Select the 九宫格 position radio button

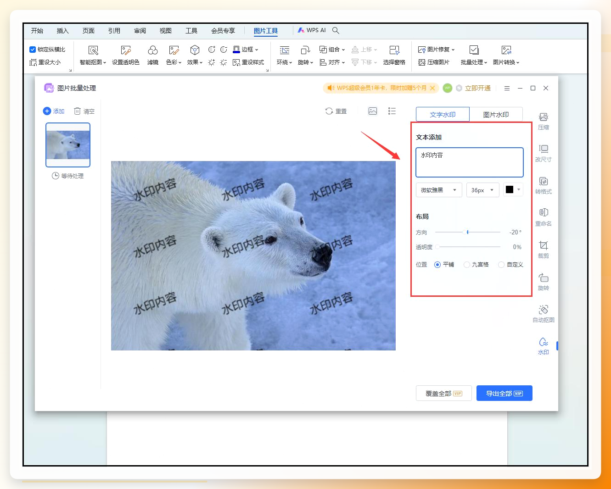point(467,265)
